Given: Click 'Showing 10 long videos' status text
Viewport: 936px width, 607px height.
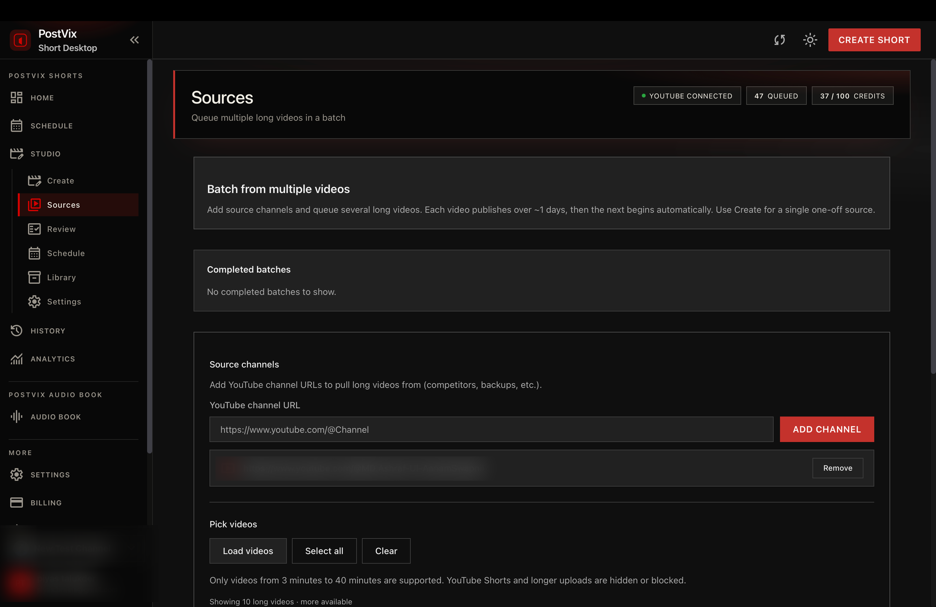Looking at the screenshot, I should coord(281,602).
